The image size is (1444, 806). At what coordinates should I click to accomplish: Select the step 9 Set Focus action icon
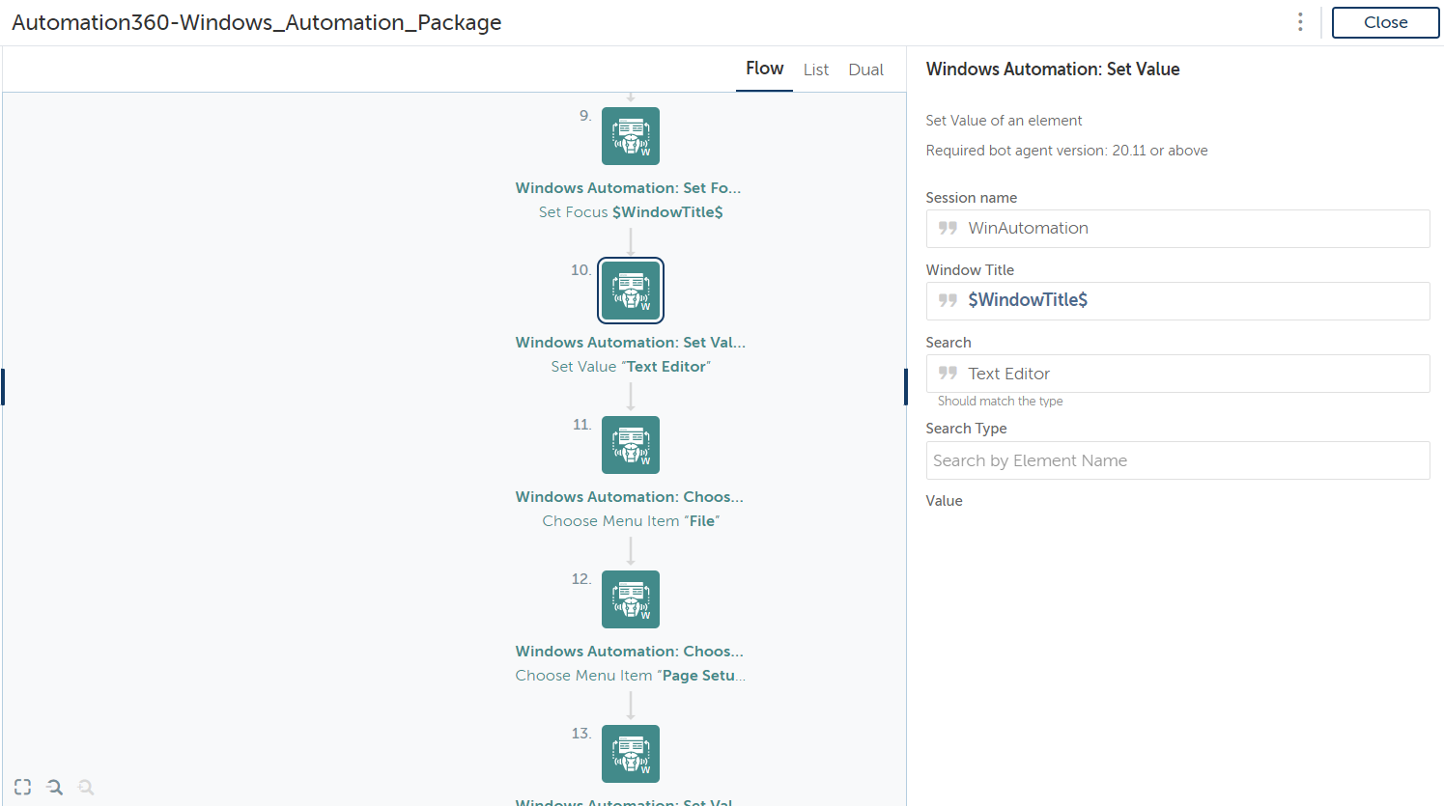point(630,136)
